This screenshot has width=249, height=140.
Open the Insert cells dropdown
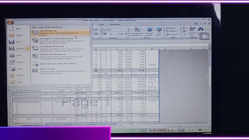point(172,28)
